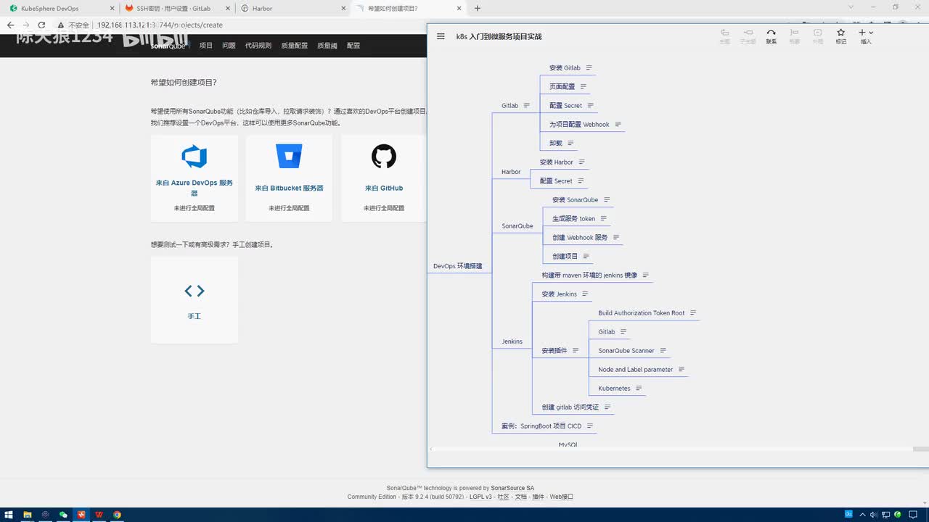
Task: Open note icon beside 安装 Jenkins node
Action: pos(585,294)
